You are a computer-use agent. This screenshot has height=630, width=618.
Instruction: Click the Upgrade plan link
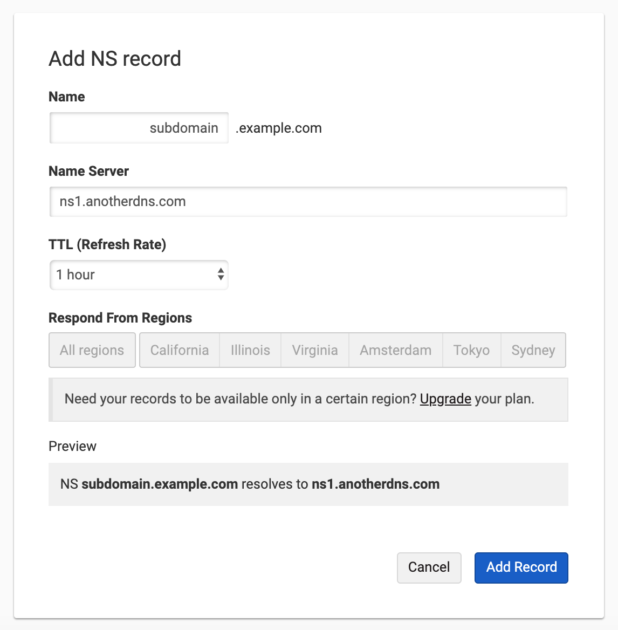pos(445,399)
